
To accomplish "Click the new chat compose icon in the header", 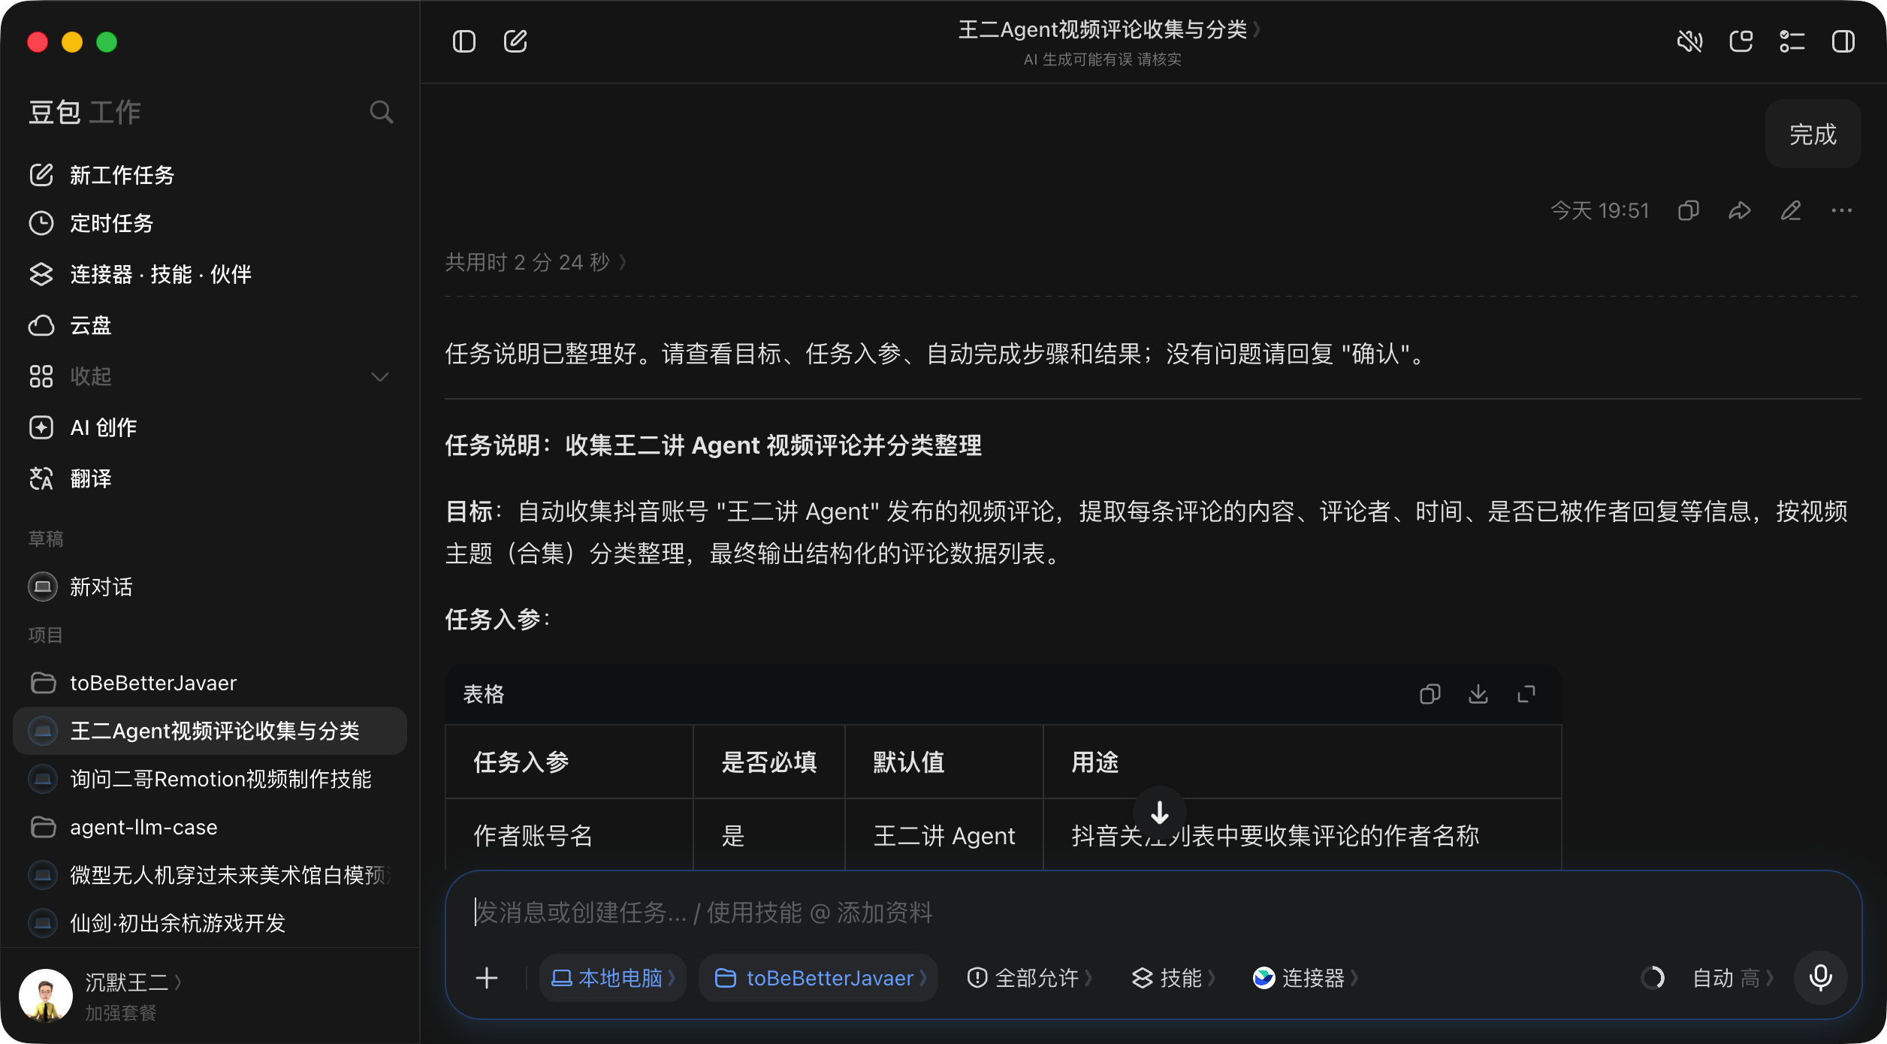I will (515, 41).
